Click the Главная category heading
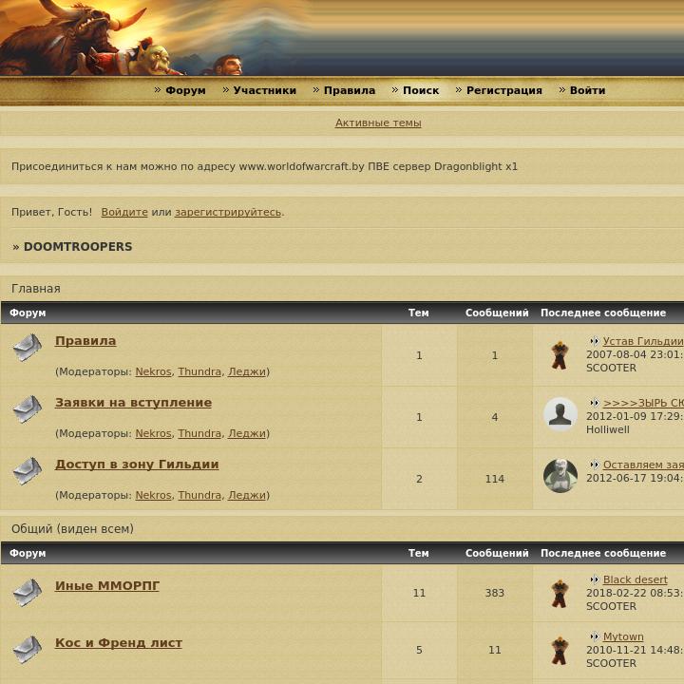This screenshot has width=684, height=684. 36,289
